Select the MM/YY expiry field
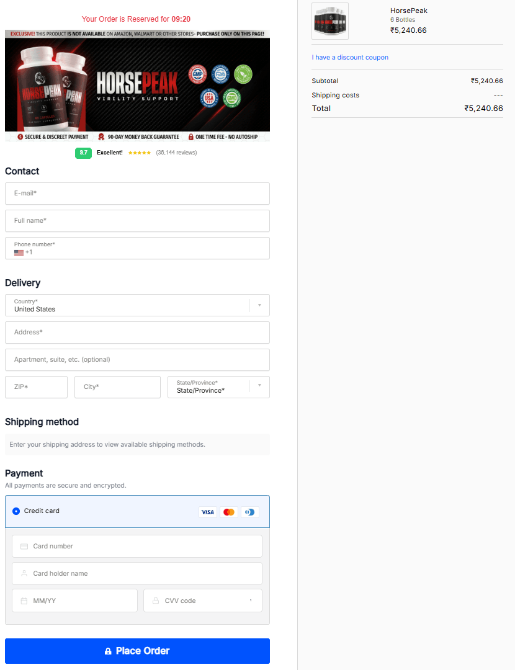The image size is (515, 670). (74, 601)
